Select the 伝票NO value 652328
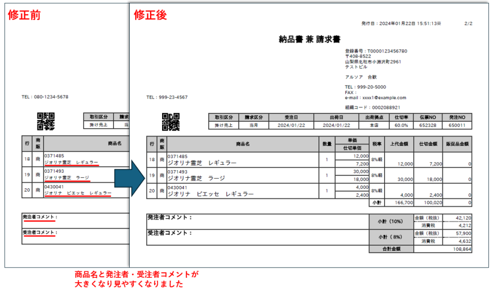Viewport: 503px width, 291px height. [x=428, y=126]
